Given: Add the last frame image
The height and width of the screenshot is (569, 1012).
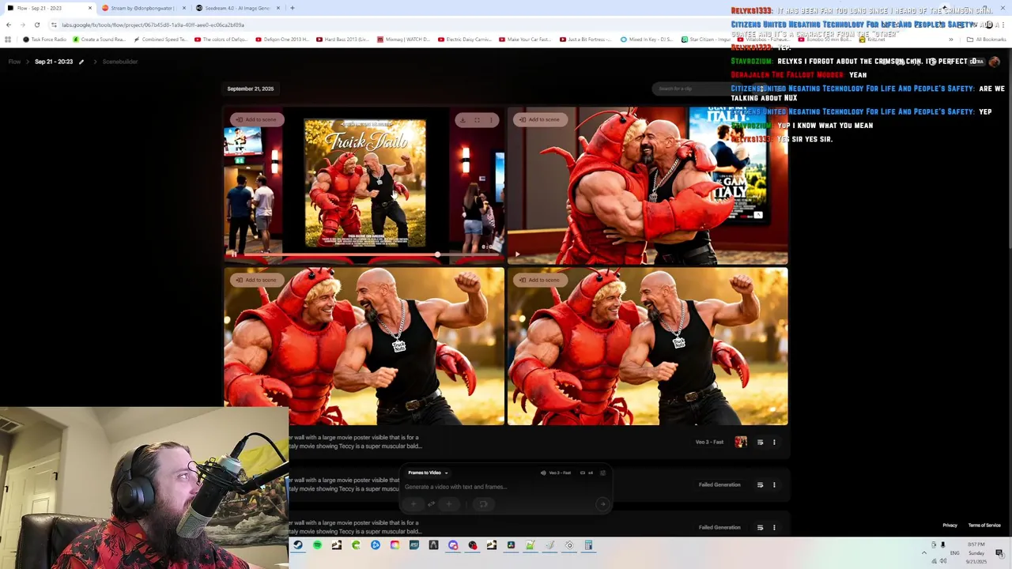Looking at the screenshot, I should click(449, 504).
